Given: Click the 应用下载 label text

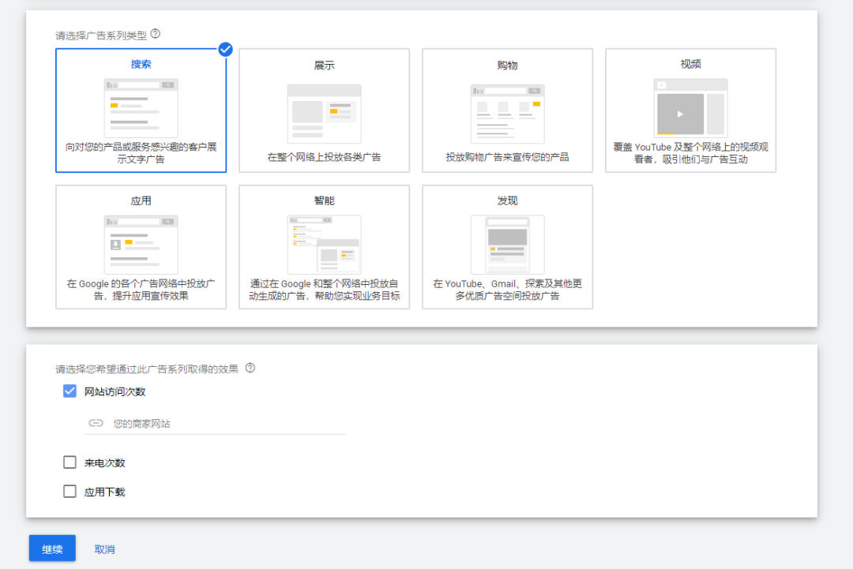Looking at the screenshot, I should (104, 492).
